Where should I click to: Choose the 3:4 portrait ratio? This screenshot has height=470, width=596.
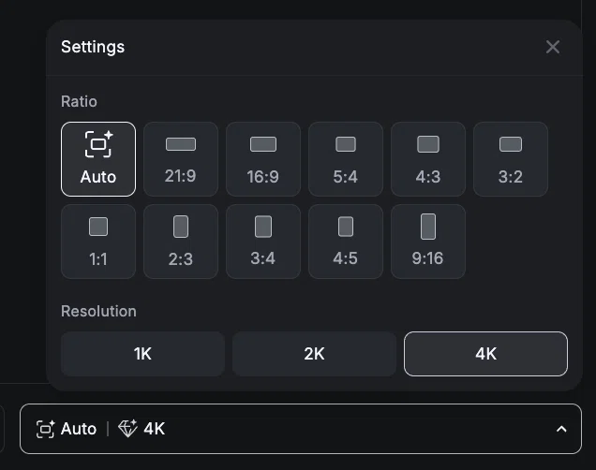coord(263,242)
